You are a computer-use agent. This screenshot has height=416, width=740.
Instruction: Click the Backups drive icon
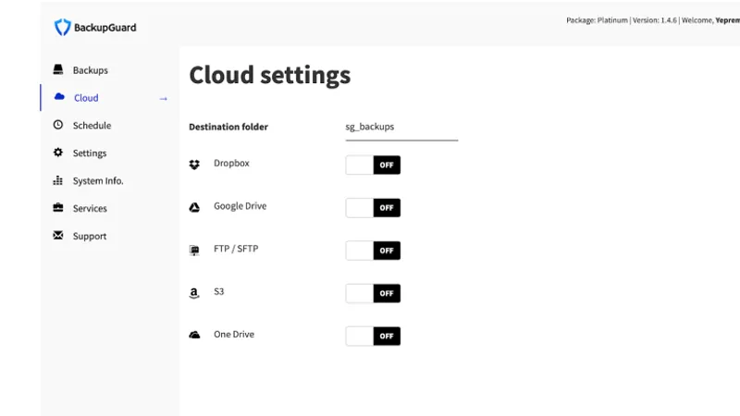(58, 70)
